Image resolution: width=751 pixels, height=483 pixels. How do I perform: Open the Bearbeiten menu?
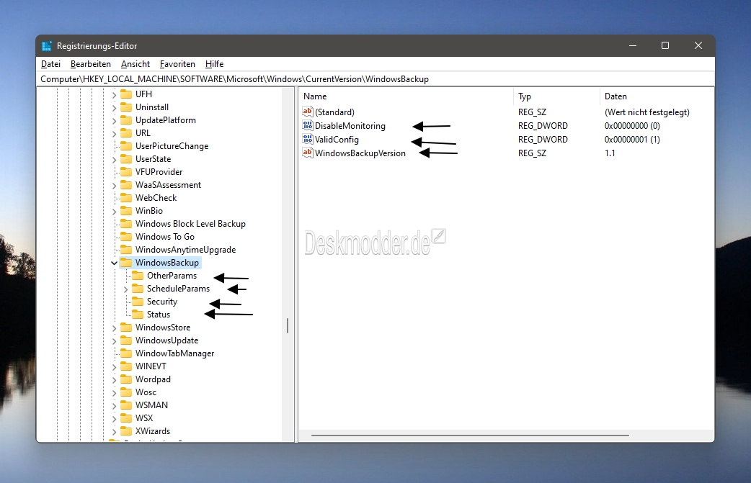pos(91,64)
